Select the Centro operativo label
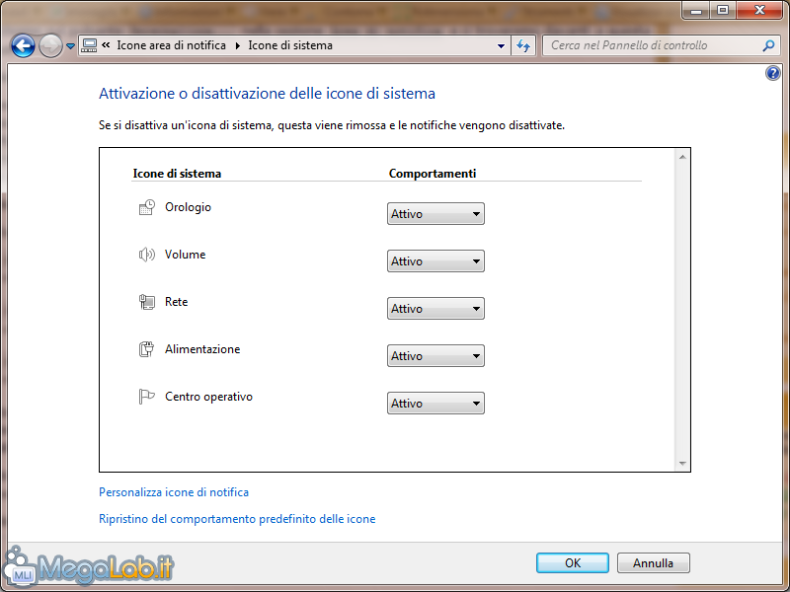 pos(208,397)
